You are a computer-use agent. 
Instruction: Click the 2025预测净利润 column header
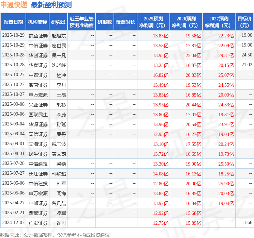click(153, 22)
